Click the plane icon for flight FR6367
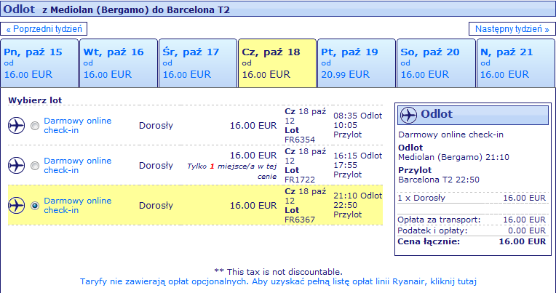The width and height of the screenshot is (556, 293). [x=16, y=206]
